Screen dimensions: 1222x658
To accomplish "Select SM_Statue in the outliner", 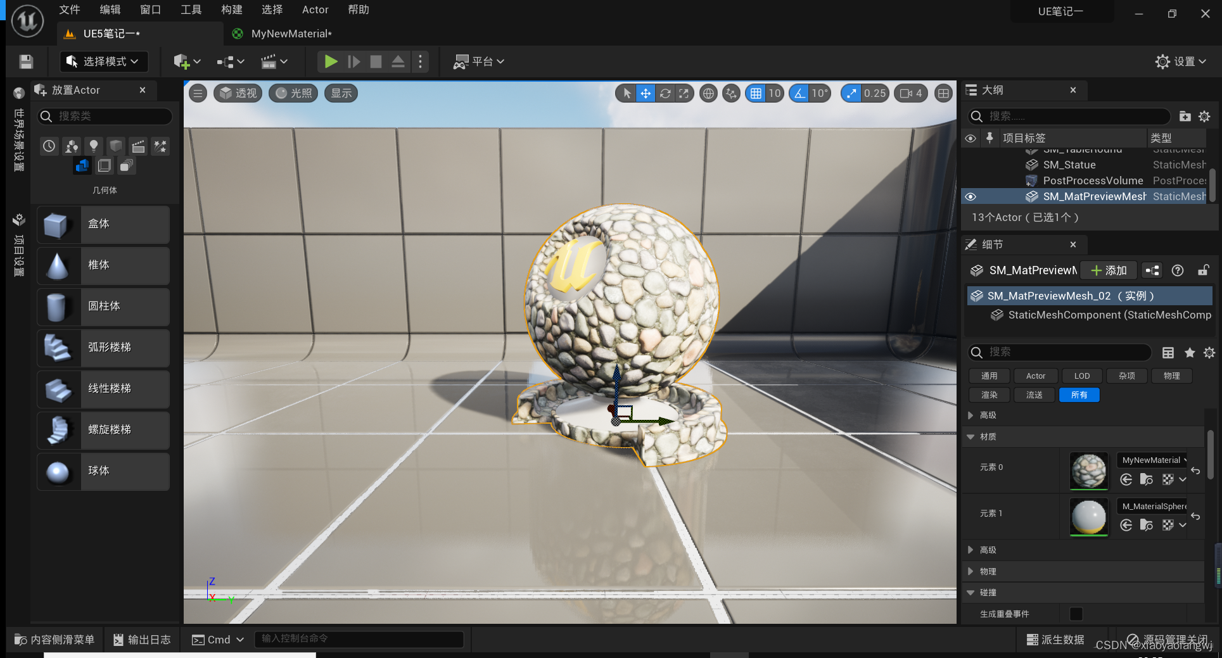I will (x=1069, y=165).
